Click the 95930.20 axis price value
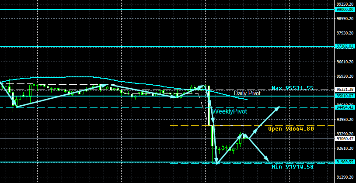 pyautogui.click(x=345, y=76)
